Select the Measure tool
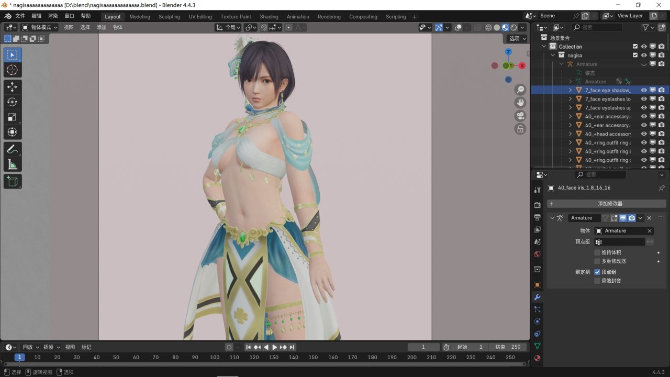 click(x=13, y=165)
